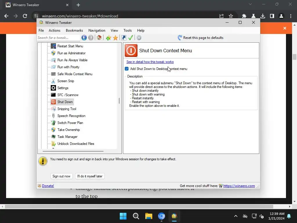The height and width of the screenshot is (223, 297).
Task: Click the Run as Administrator shield icon
Action: click(x=53, y=53)
